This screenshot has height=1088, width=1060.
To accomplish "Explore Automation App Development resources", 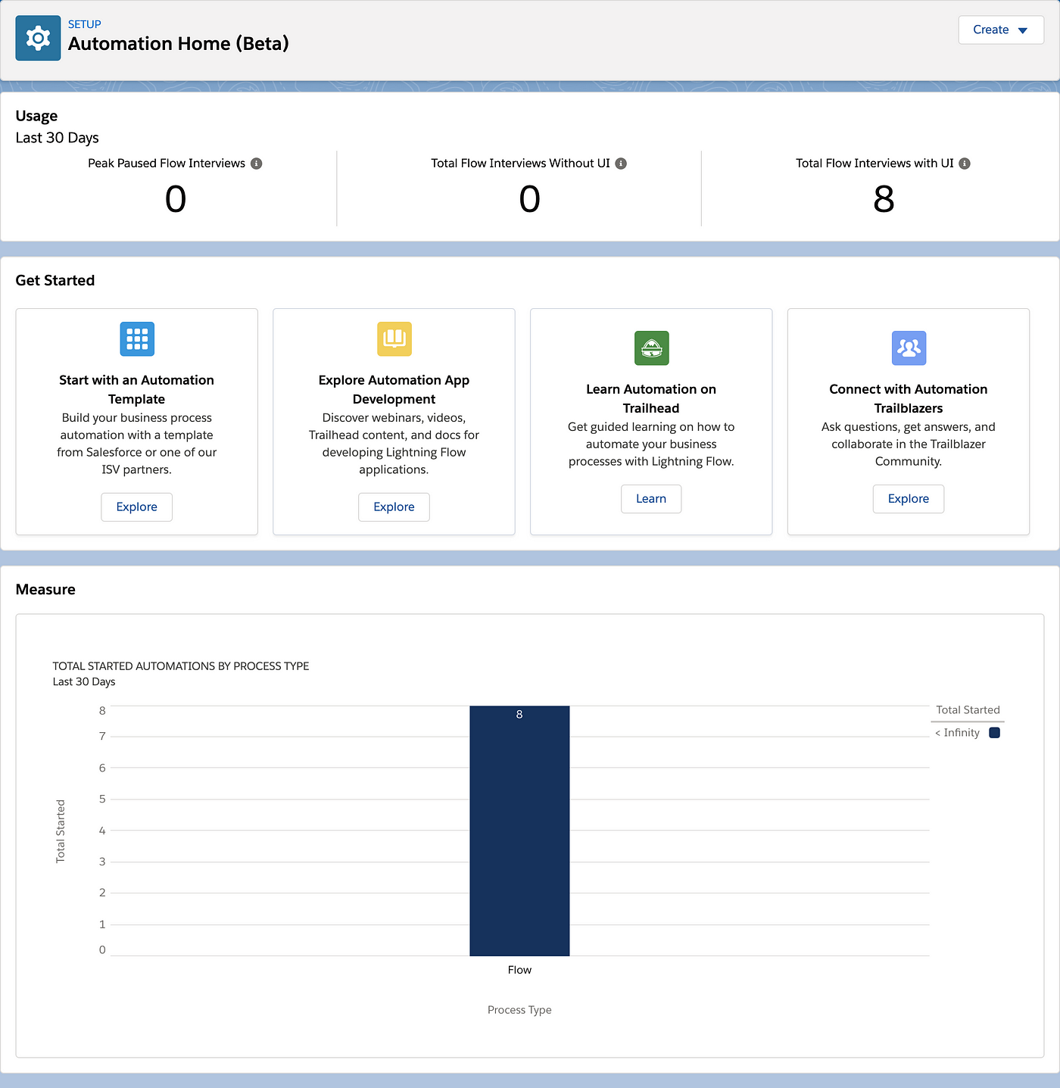I will (394, 507).
